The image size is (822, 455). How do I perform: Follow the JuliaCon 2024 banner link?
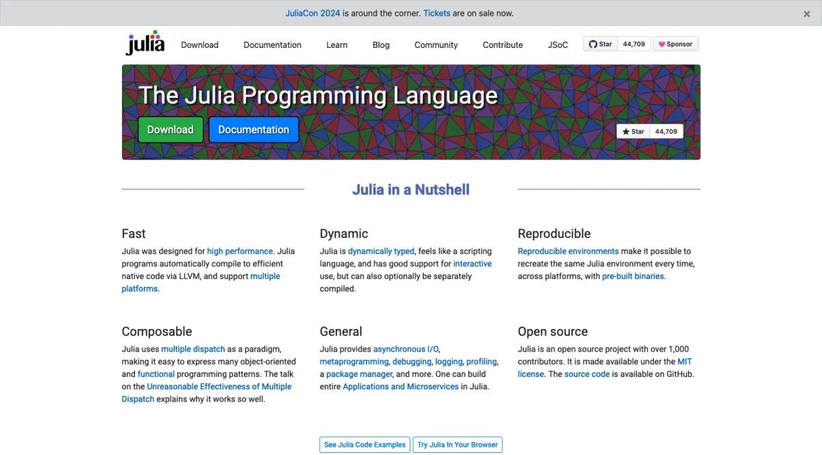pos(312,13)
